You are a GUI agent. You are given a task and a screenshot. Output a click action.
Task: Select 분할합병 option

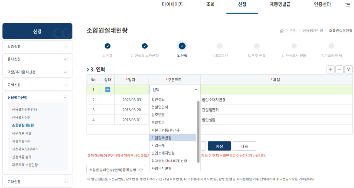[172, 122]
